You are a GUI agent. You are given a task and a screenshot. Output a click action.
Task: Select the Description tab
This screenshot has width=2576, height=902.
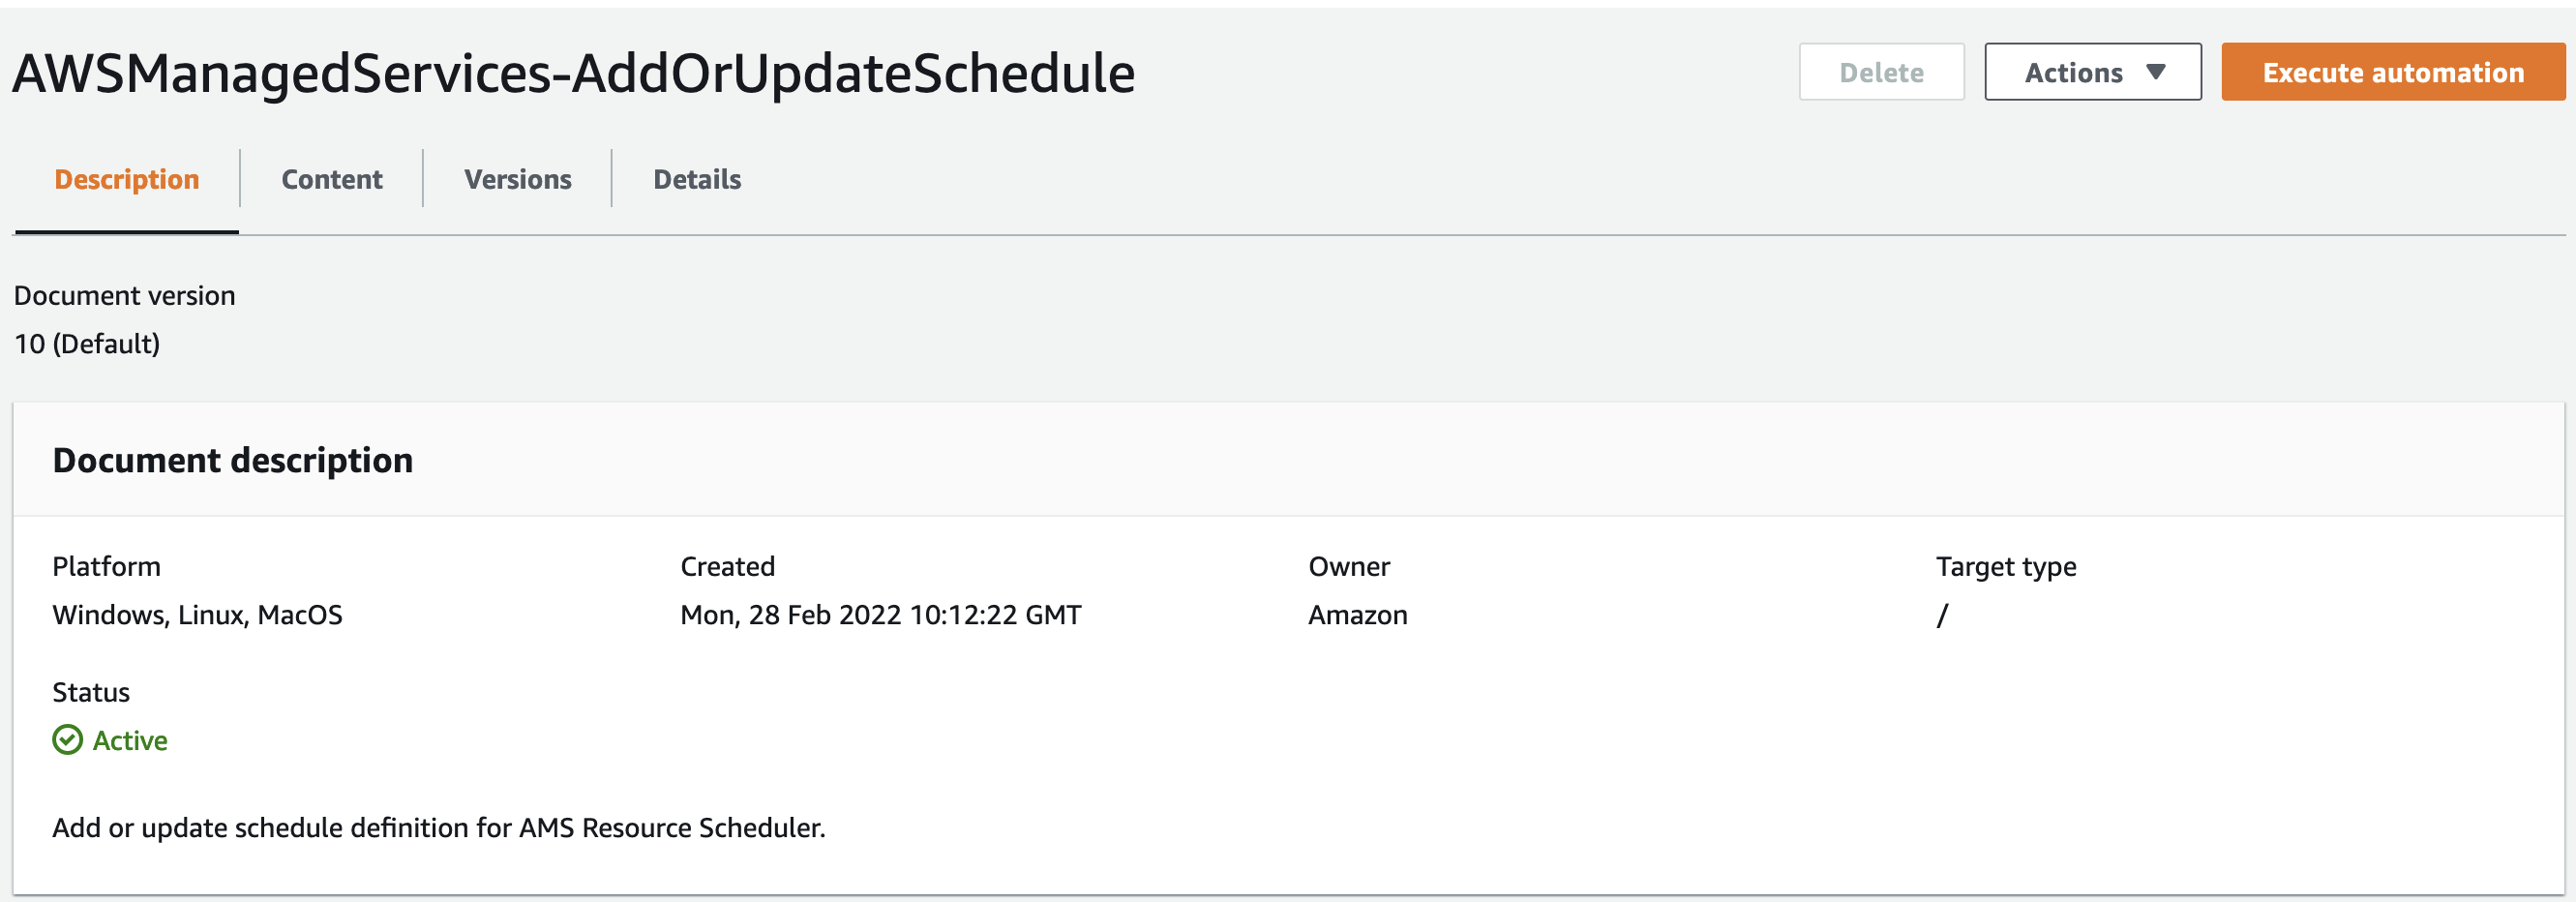(x=126, y=178)
